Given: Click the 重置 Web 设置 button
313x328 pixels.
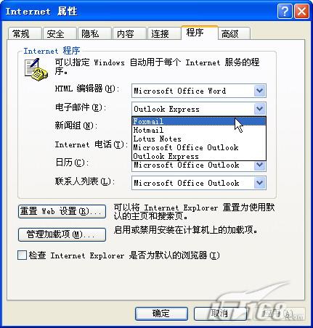Looking at the screenshot, I should pos(62,211).
